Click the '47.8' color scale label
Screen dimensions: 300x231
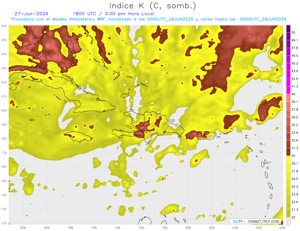tap(295, 48)
